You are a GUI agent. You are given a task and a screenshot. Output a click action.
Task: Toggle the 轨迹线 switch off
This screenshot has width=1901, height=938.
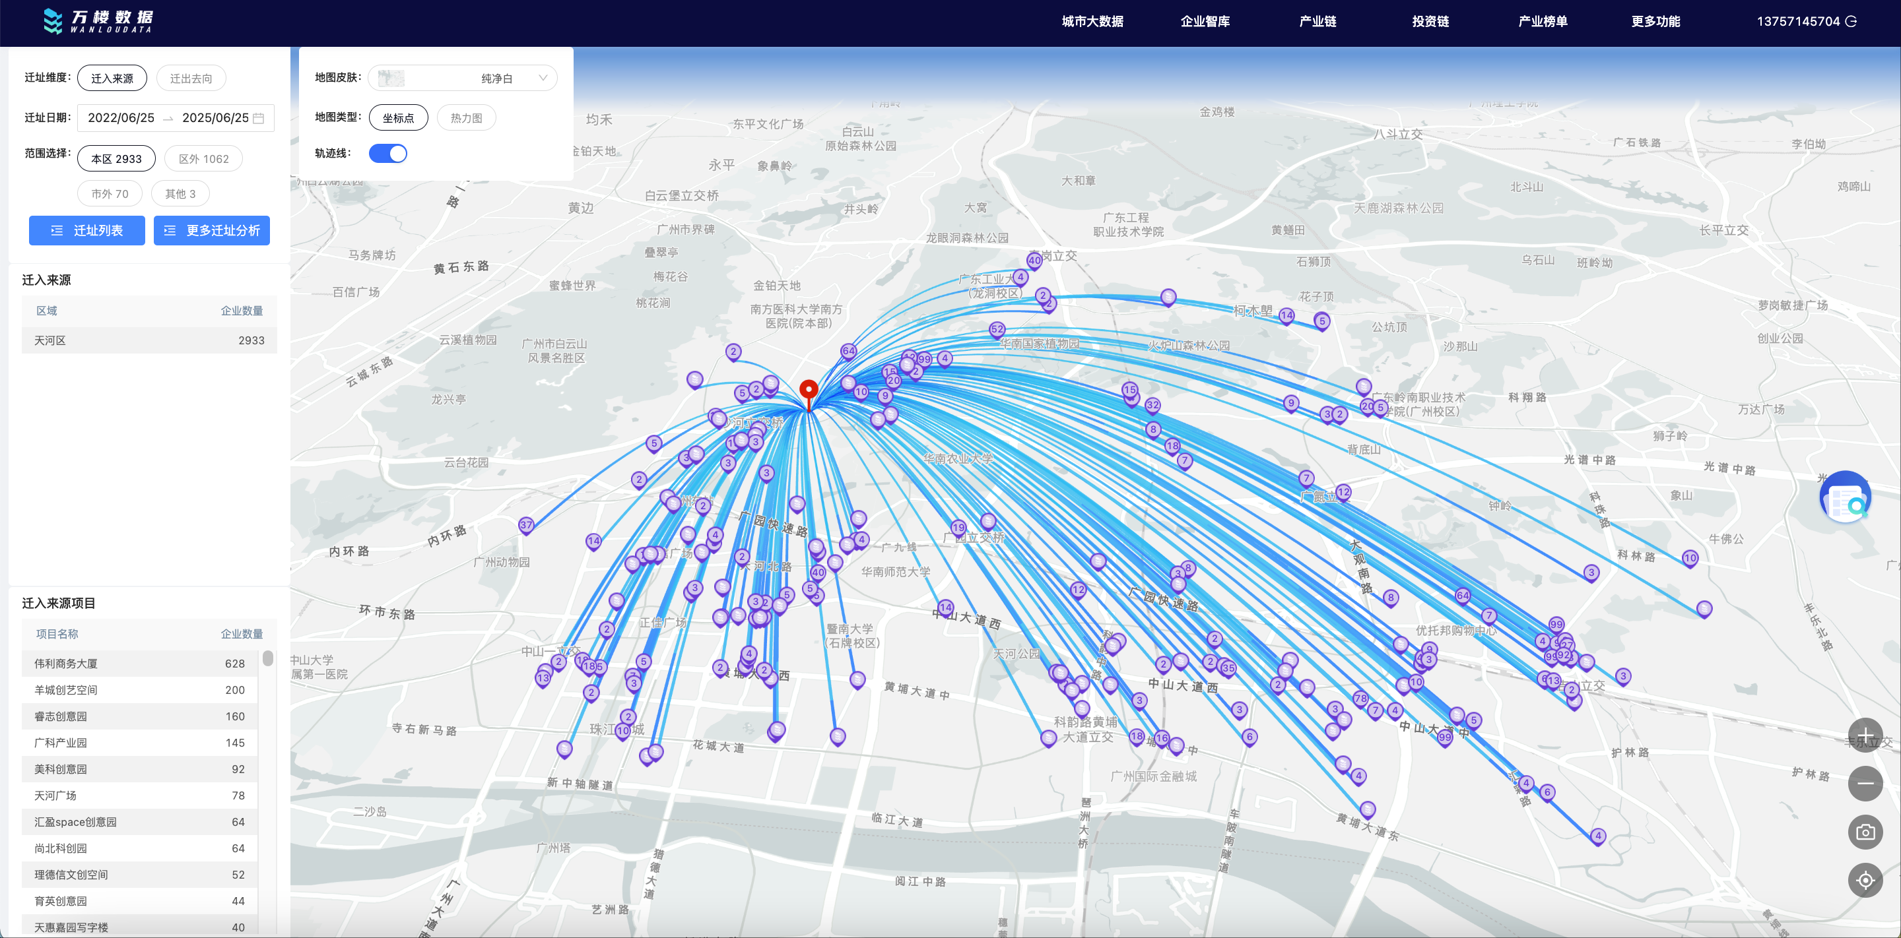(388, 154)
